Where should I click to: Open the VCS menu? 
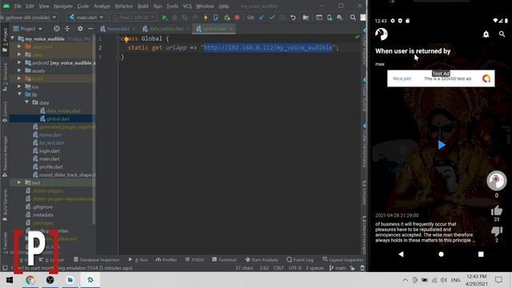[187, 6]
